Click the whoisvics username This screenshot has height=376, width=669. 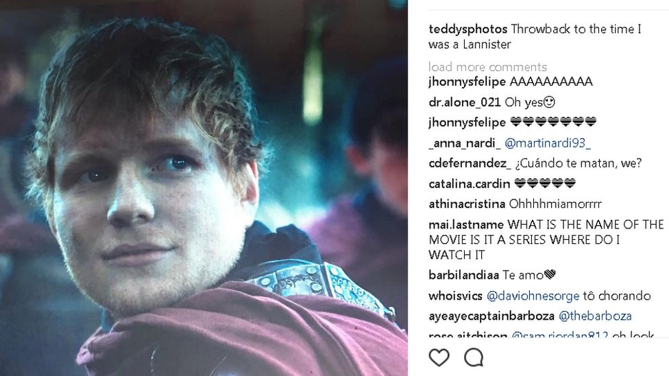455,296
